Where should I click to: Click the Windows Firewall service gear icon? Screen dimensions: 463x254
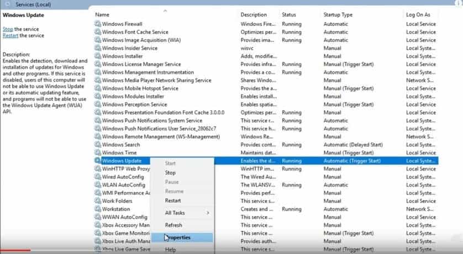[x=98, y=24]
